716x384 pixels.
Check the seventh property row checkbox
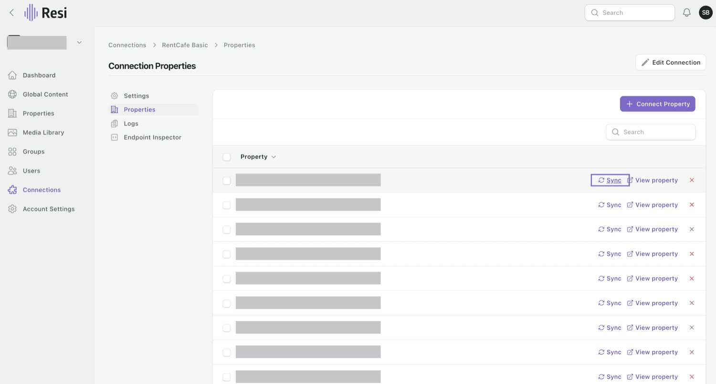pyautogui.click(x=227, y=328)
